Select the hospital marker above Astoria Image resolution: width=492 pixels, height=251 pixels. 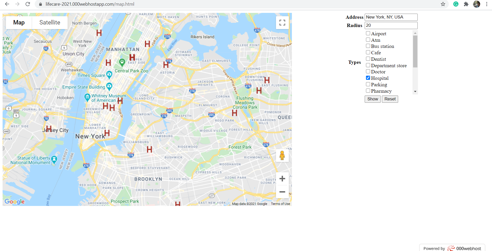(x=166, y=65)
